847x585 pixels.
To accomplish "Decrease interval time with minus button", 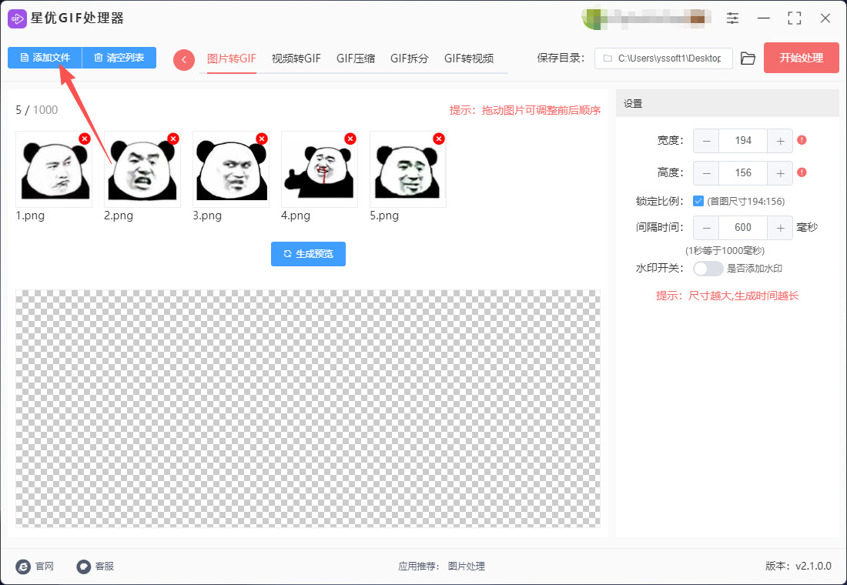I will click(706, 228).
